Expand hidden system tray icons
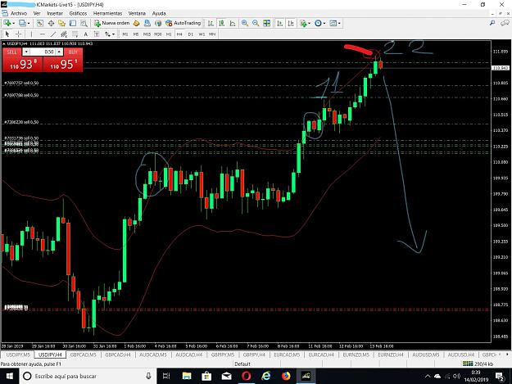This screenshot has height=384, width=512. coord(427,376)
